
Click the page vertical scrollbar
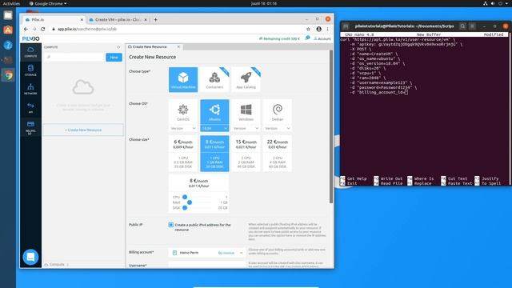coord(331,126)
